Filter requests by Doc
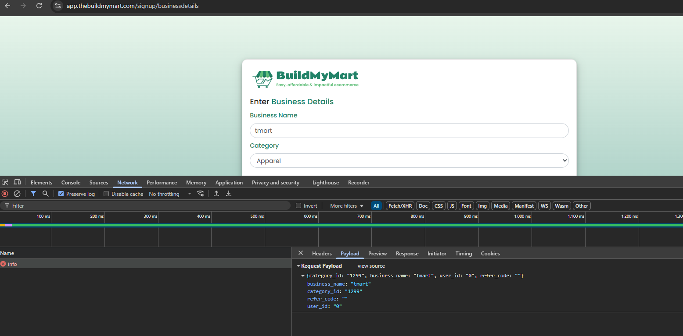 pos(423,206)
